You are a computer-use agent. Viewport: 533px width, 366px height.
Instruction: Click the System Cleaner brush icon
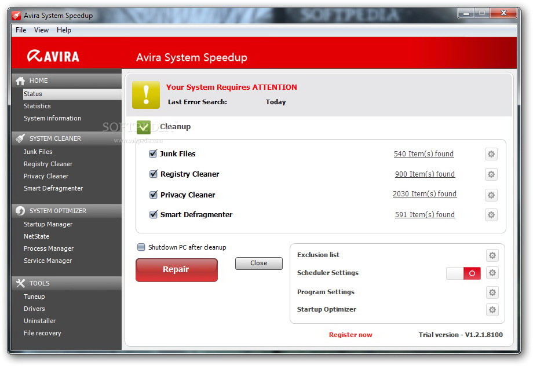(x=20, y=138)
